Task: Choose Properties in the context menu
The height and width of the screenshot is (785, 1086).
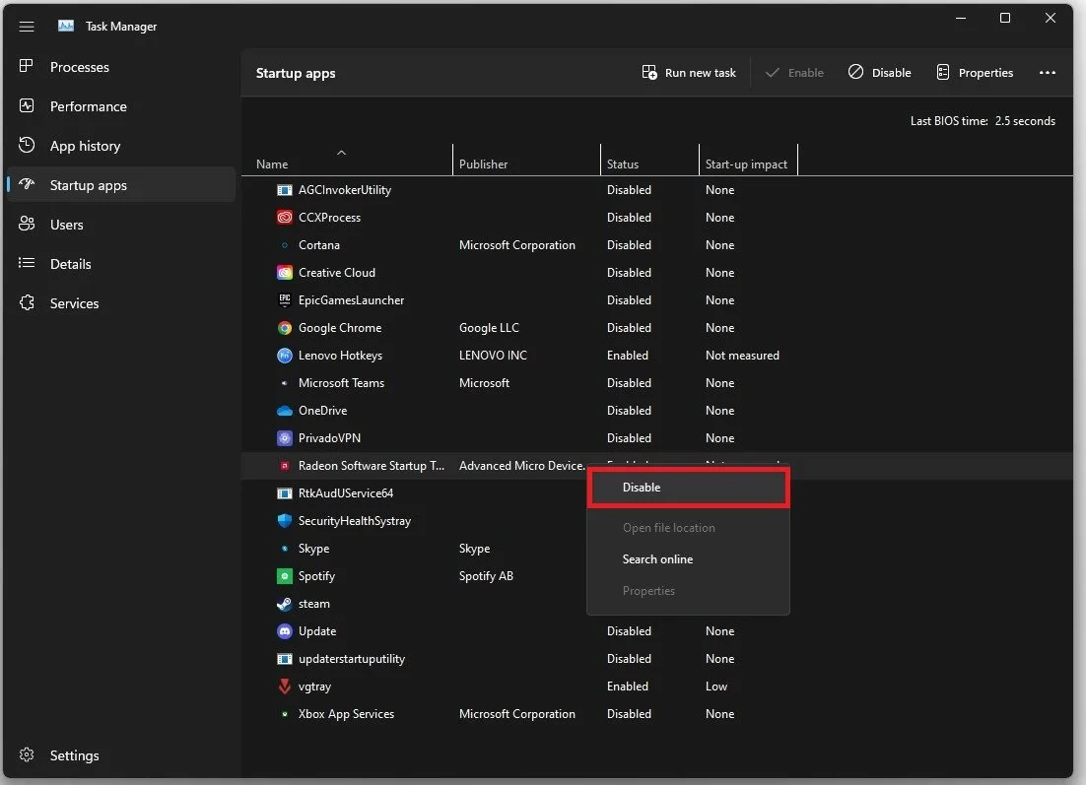Action: pyautogui.click(x=688, y=591)
